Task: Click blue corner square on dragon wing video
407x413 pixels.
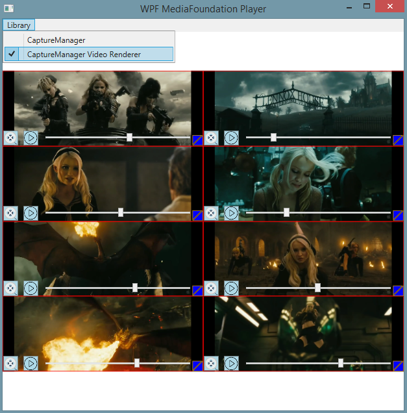Action: tap(197, 290)
